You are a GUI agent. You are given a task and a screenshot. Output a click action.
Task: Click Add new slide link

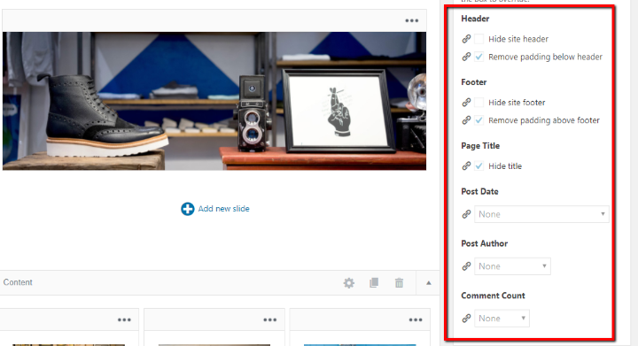(x=224, y=209)
